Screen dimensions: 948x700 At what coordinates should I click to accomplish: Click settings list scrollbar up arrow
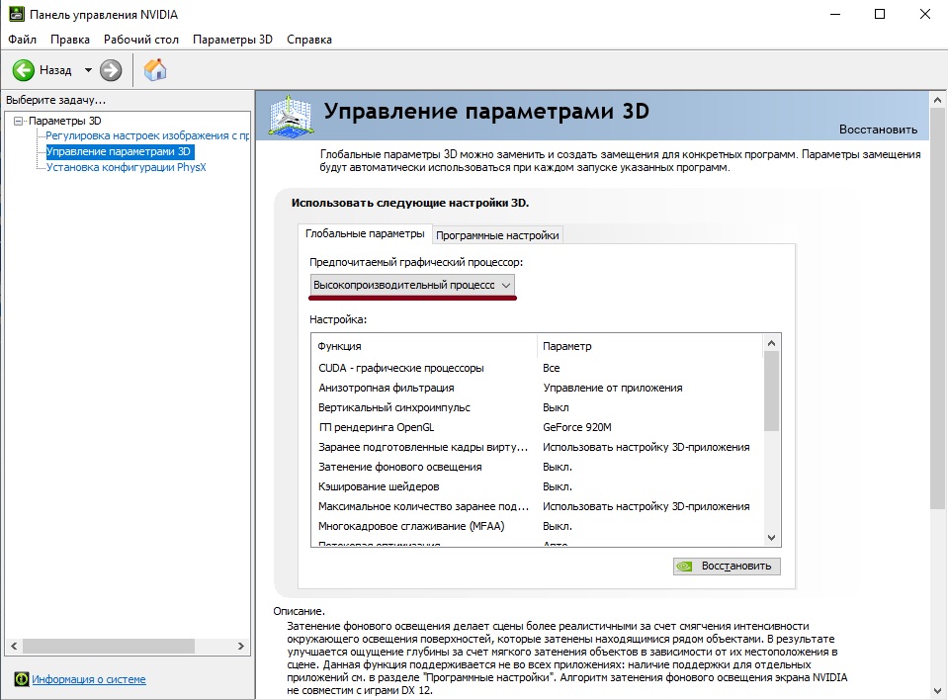(x=771, y=343)
